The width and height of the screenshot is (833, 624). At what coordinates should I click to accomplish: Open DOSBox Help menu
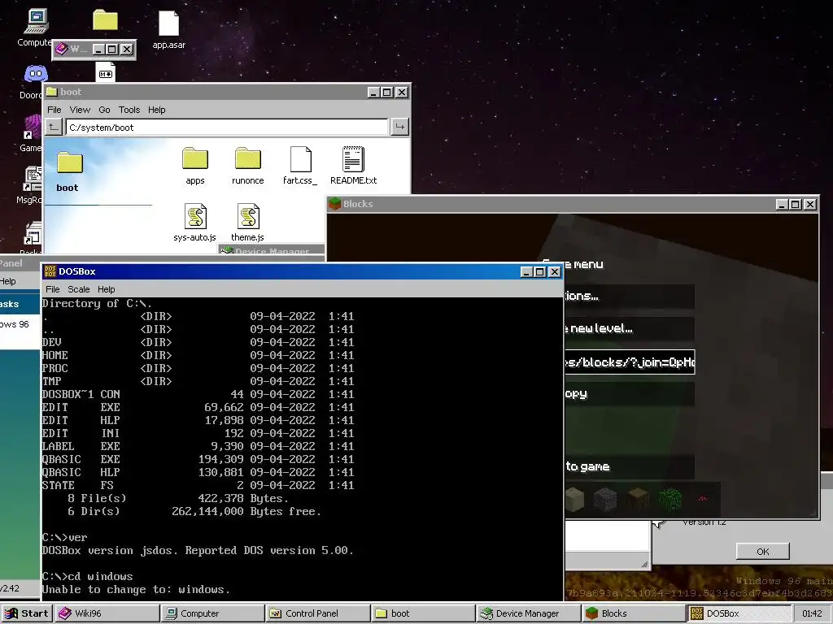(107, 289)
